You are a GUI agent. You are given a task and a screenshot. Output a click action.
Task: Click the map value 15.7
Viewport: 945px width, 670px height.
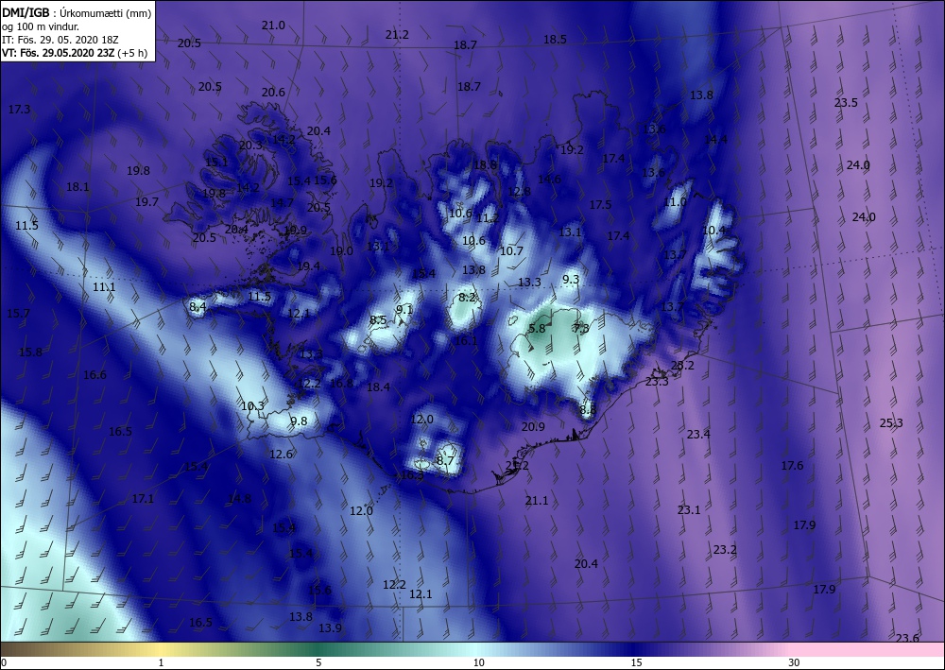pyautogui.click(x=17, y=314)
